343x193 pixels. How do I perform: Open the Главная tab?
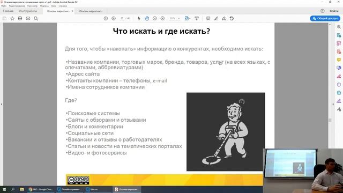click(x=9, y=11)
